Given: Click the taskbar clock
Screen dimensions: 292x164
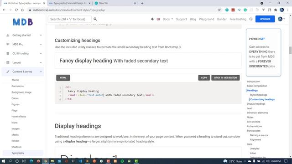Looking at the screenshot, I should click(x=276, y=161).
